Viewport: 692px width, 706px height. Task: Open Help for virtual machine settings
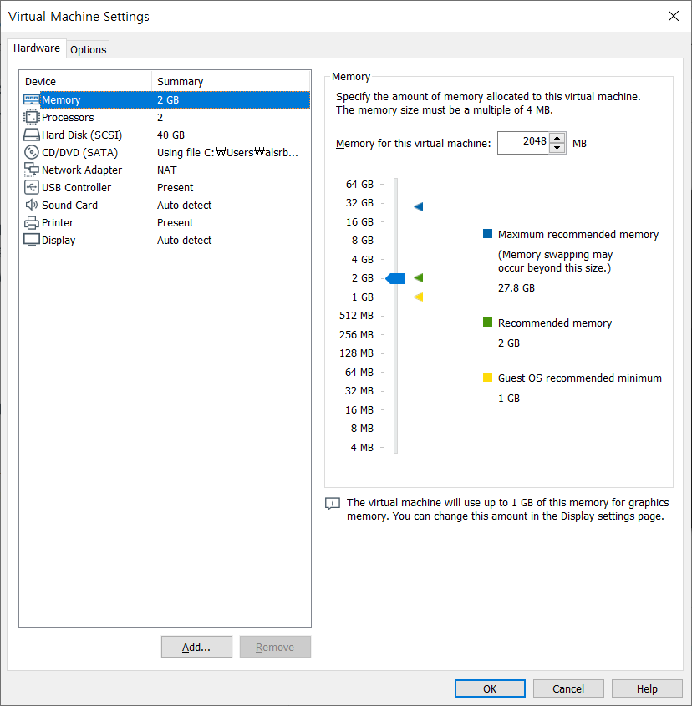(x=647, y=688)
